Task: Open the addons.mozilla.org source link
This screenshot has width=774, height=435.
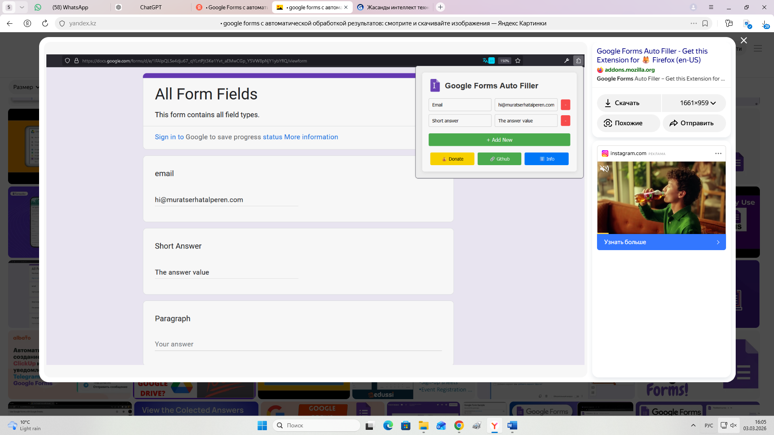Action: (x=629, y=70)
